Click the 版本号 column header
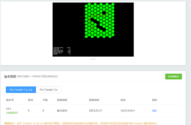This screenshot has height=125, width=191. (x=10, y=100)
